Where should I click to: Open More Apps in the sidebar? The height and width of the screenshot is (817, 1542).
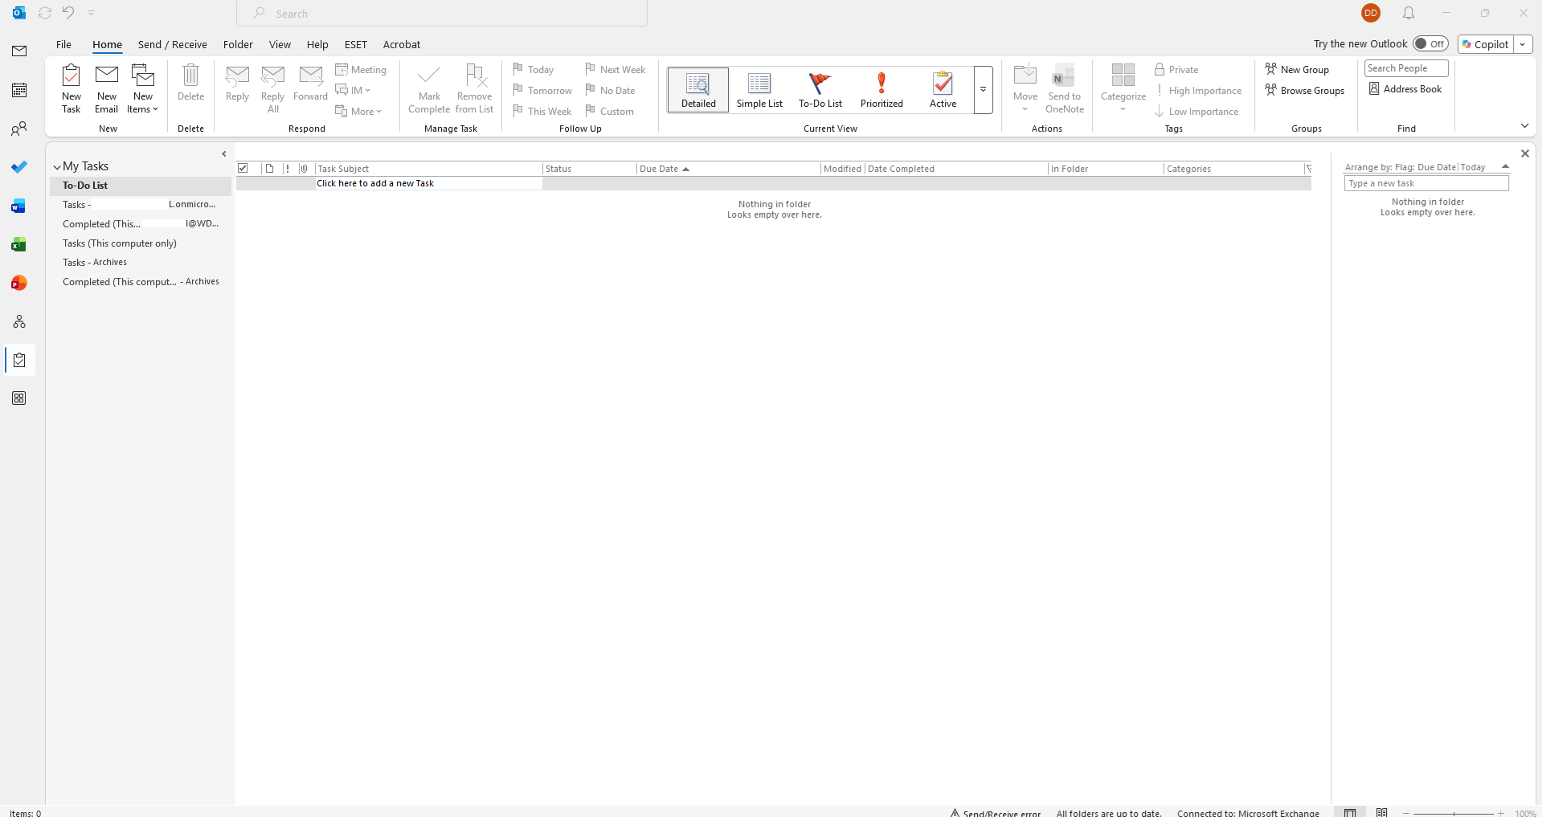click(19, 398)
